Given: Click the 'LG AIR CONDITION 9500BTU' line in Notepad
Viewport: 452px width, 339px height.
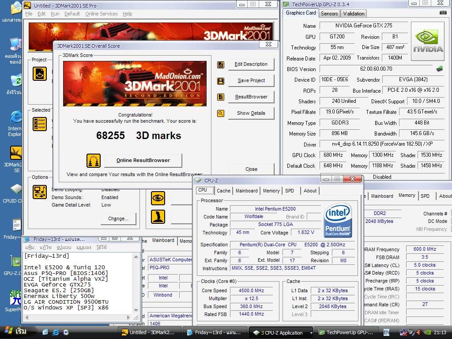Looking at the screenshot, I should pyautogui.click(x=66, y=302).
